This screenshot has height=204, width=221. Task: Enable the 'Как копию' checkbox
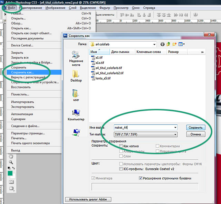[x=121, y=146]
